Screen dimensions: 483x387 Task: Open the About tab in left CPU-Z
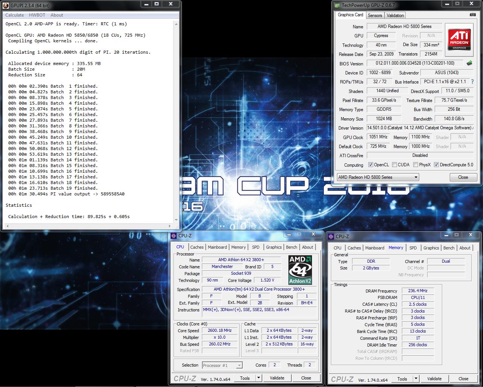[308, 247]
